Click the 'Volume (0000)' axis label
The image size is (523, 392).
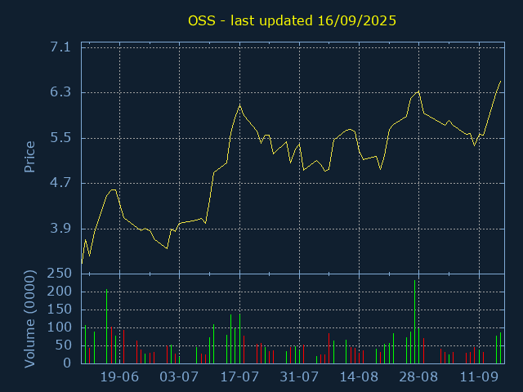29,319
